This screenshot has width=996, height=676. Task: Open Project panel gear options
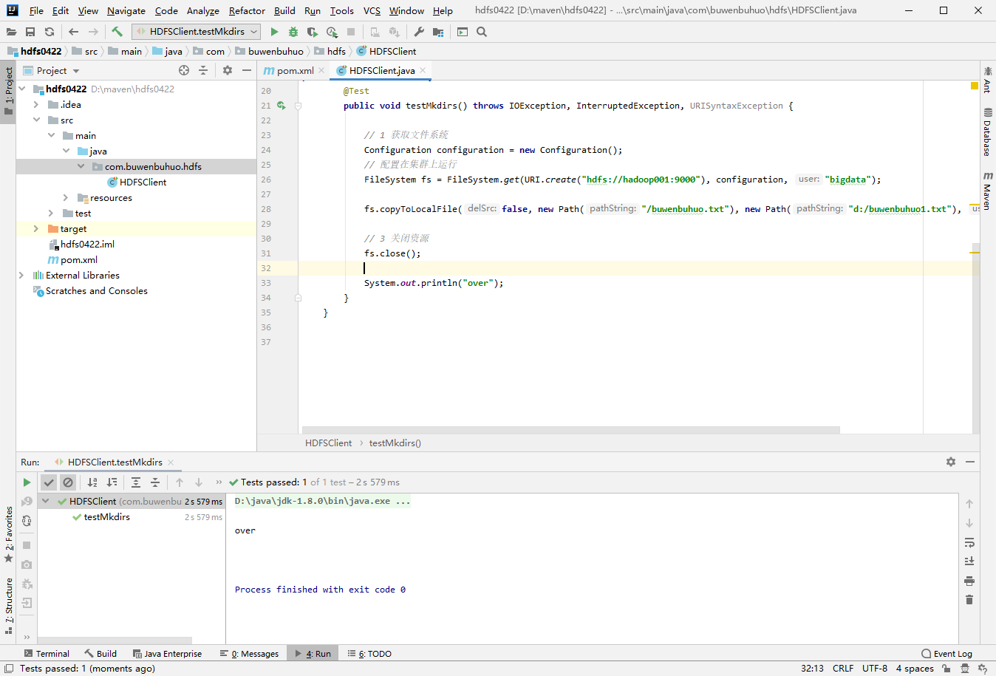pyautogui.click(x=228, y=70)
